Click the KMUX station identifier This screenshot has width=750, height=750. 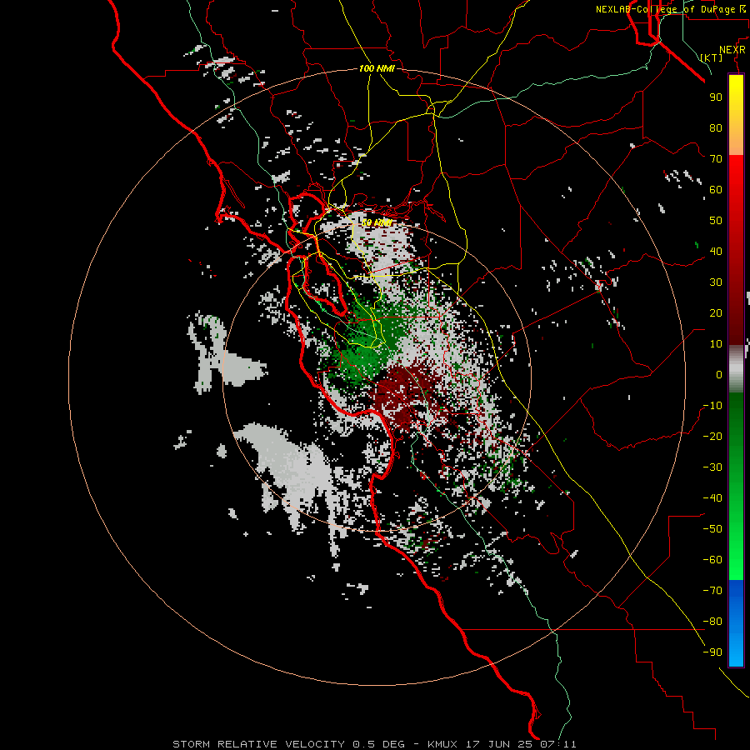click(442, 744)
